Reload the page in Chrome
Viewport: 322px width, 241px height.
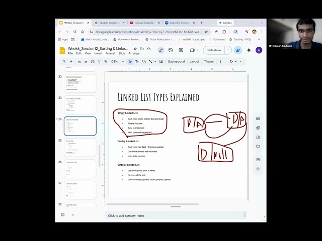coord(75,32)
